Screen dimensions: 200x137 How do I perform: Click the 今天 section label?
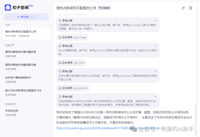coord(8,25)
